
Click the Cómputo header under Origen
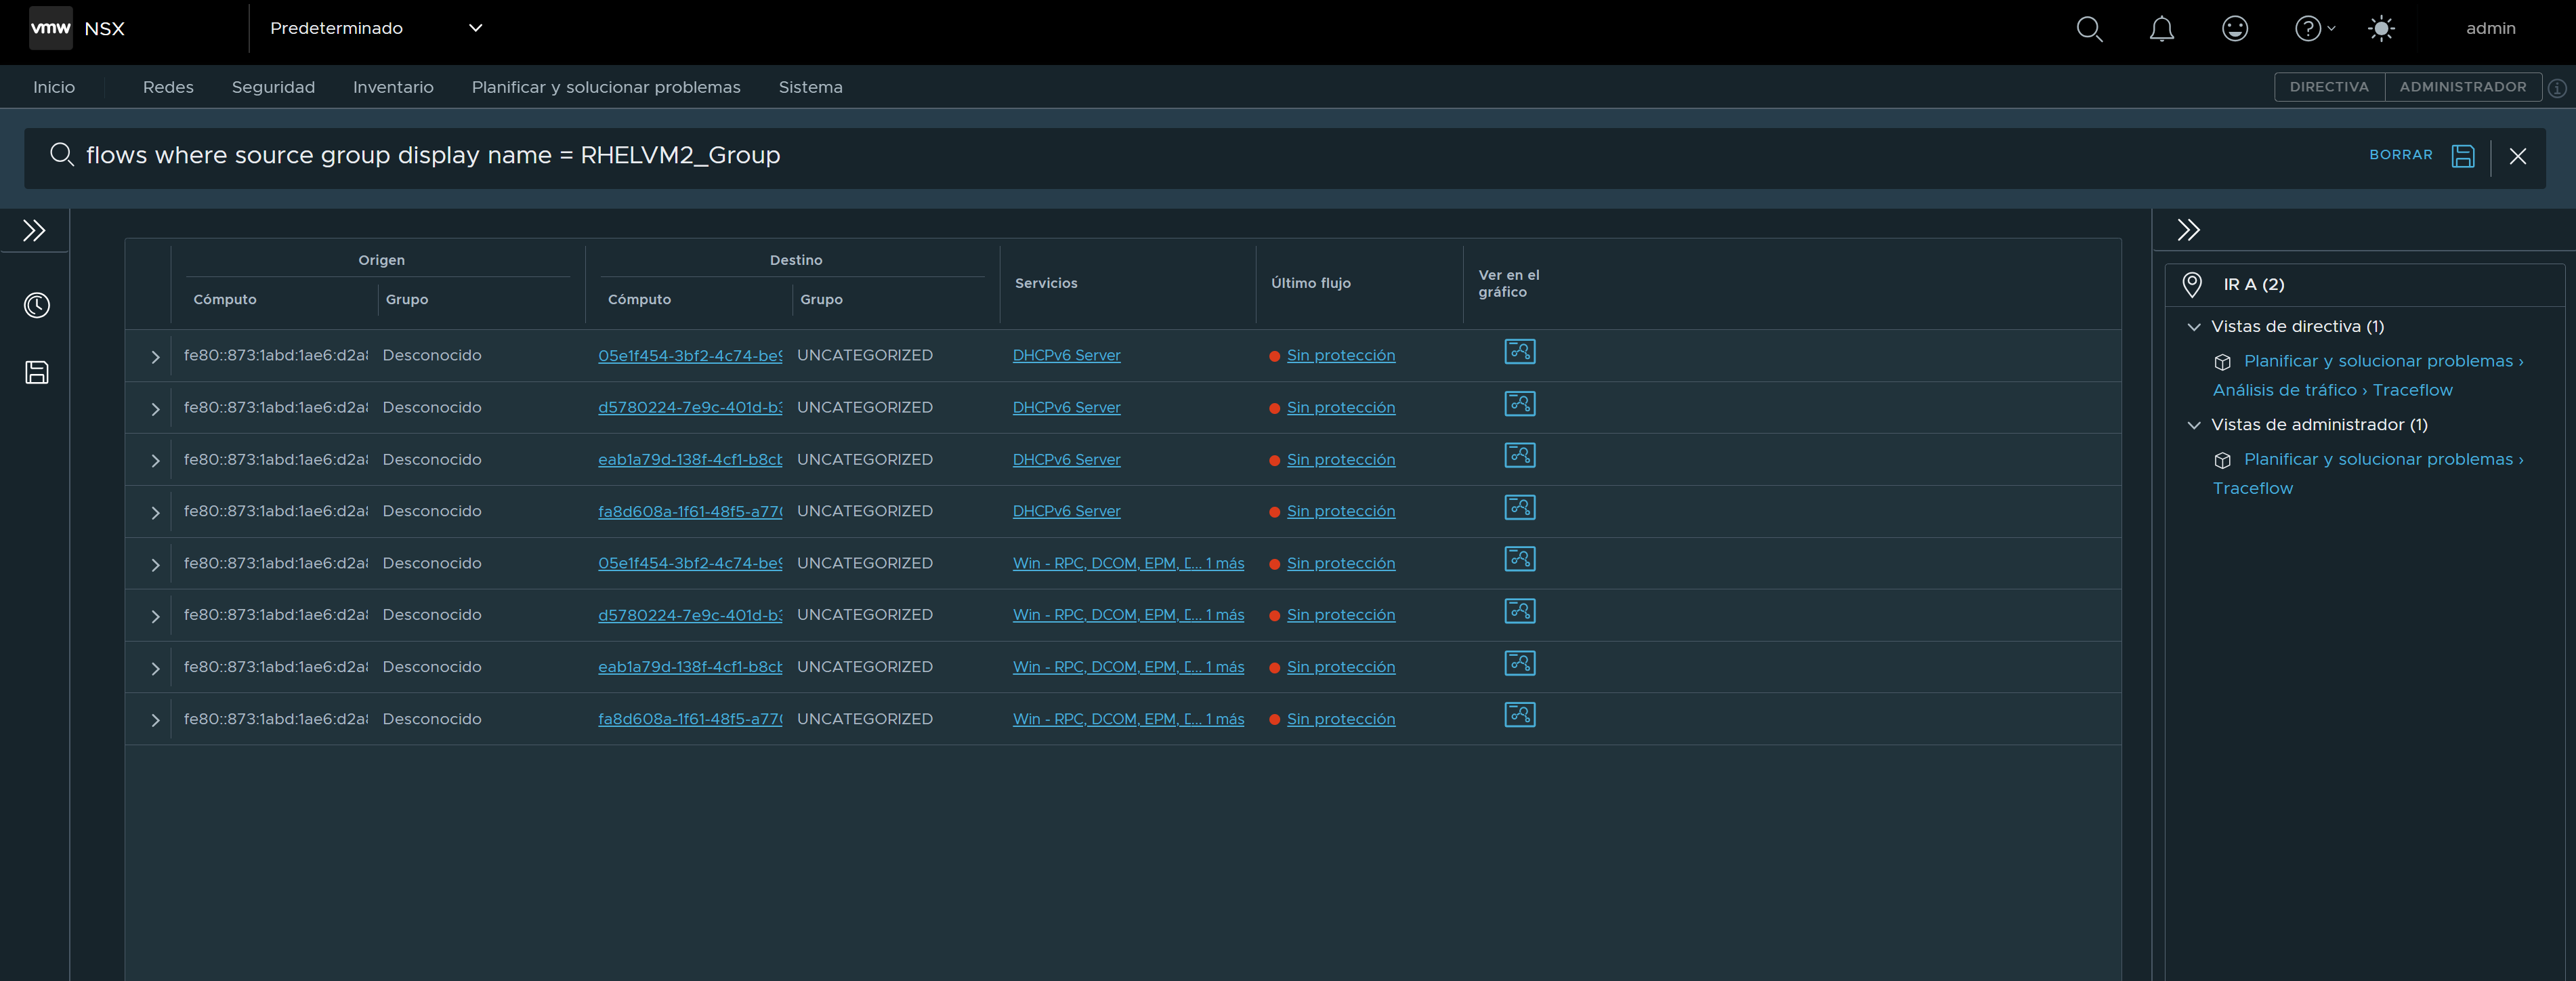(225, 299)
